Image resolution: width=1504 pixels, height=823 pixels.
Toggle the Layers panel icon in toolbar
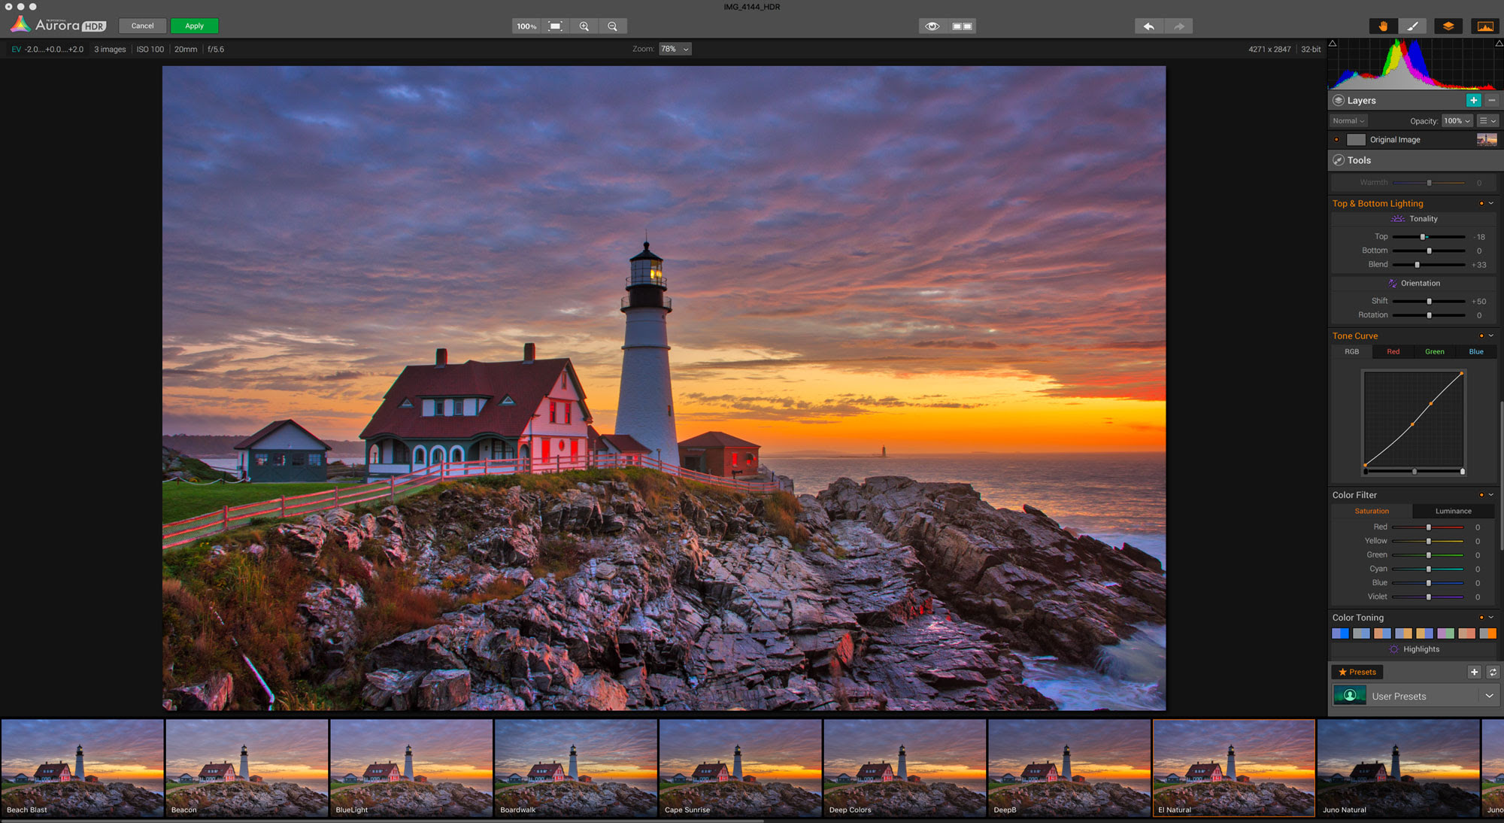pos(1448,26)
